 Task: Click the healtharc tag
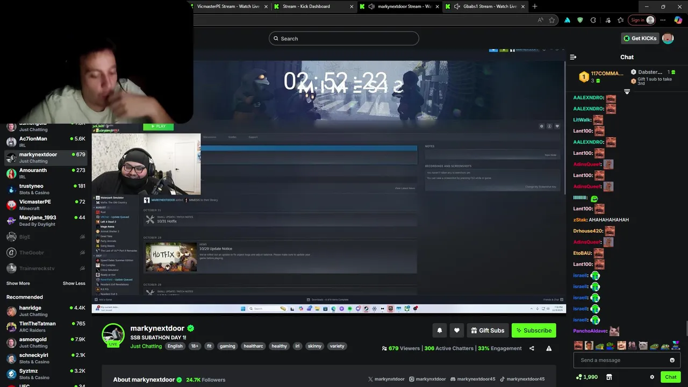tap(253, 346)
